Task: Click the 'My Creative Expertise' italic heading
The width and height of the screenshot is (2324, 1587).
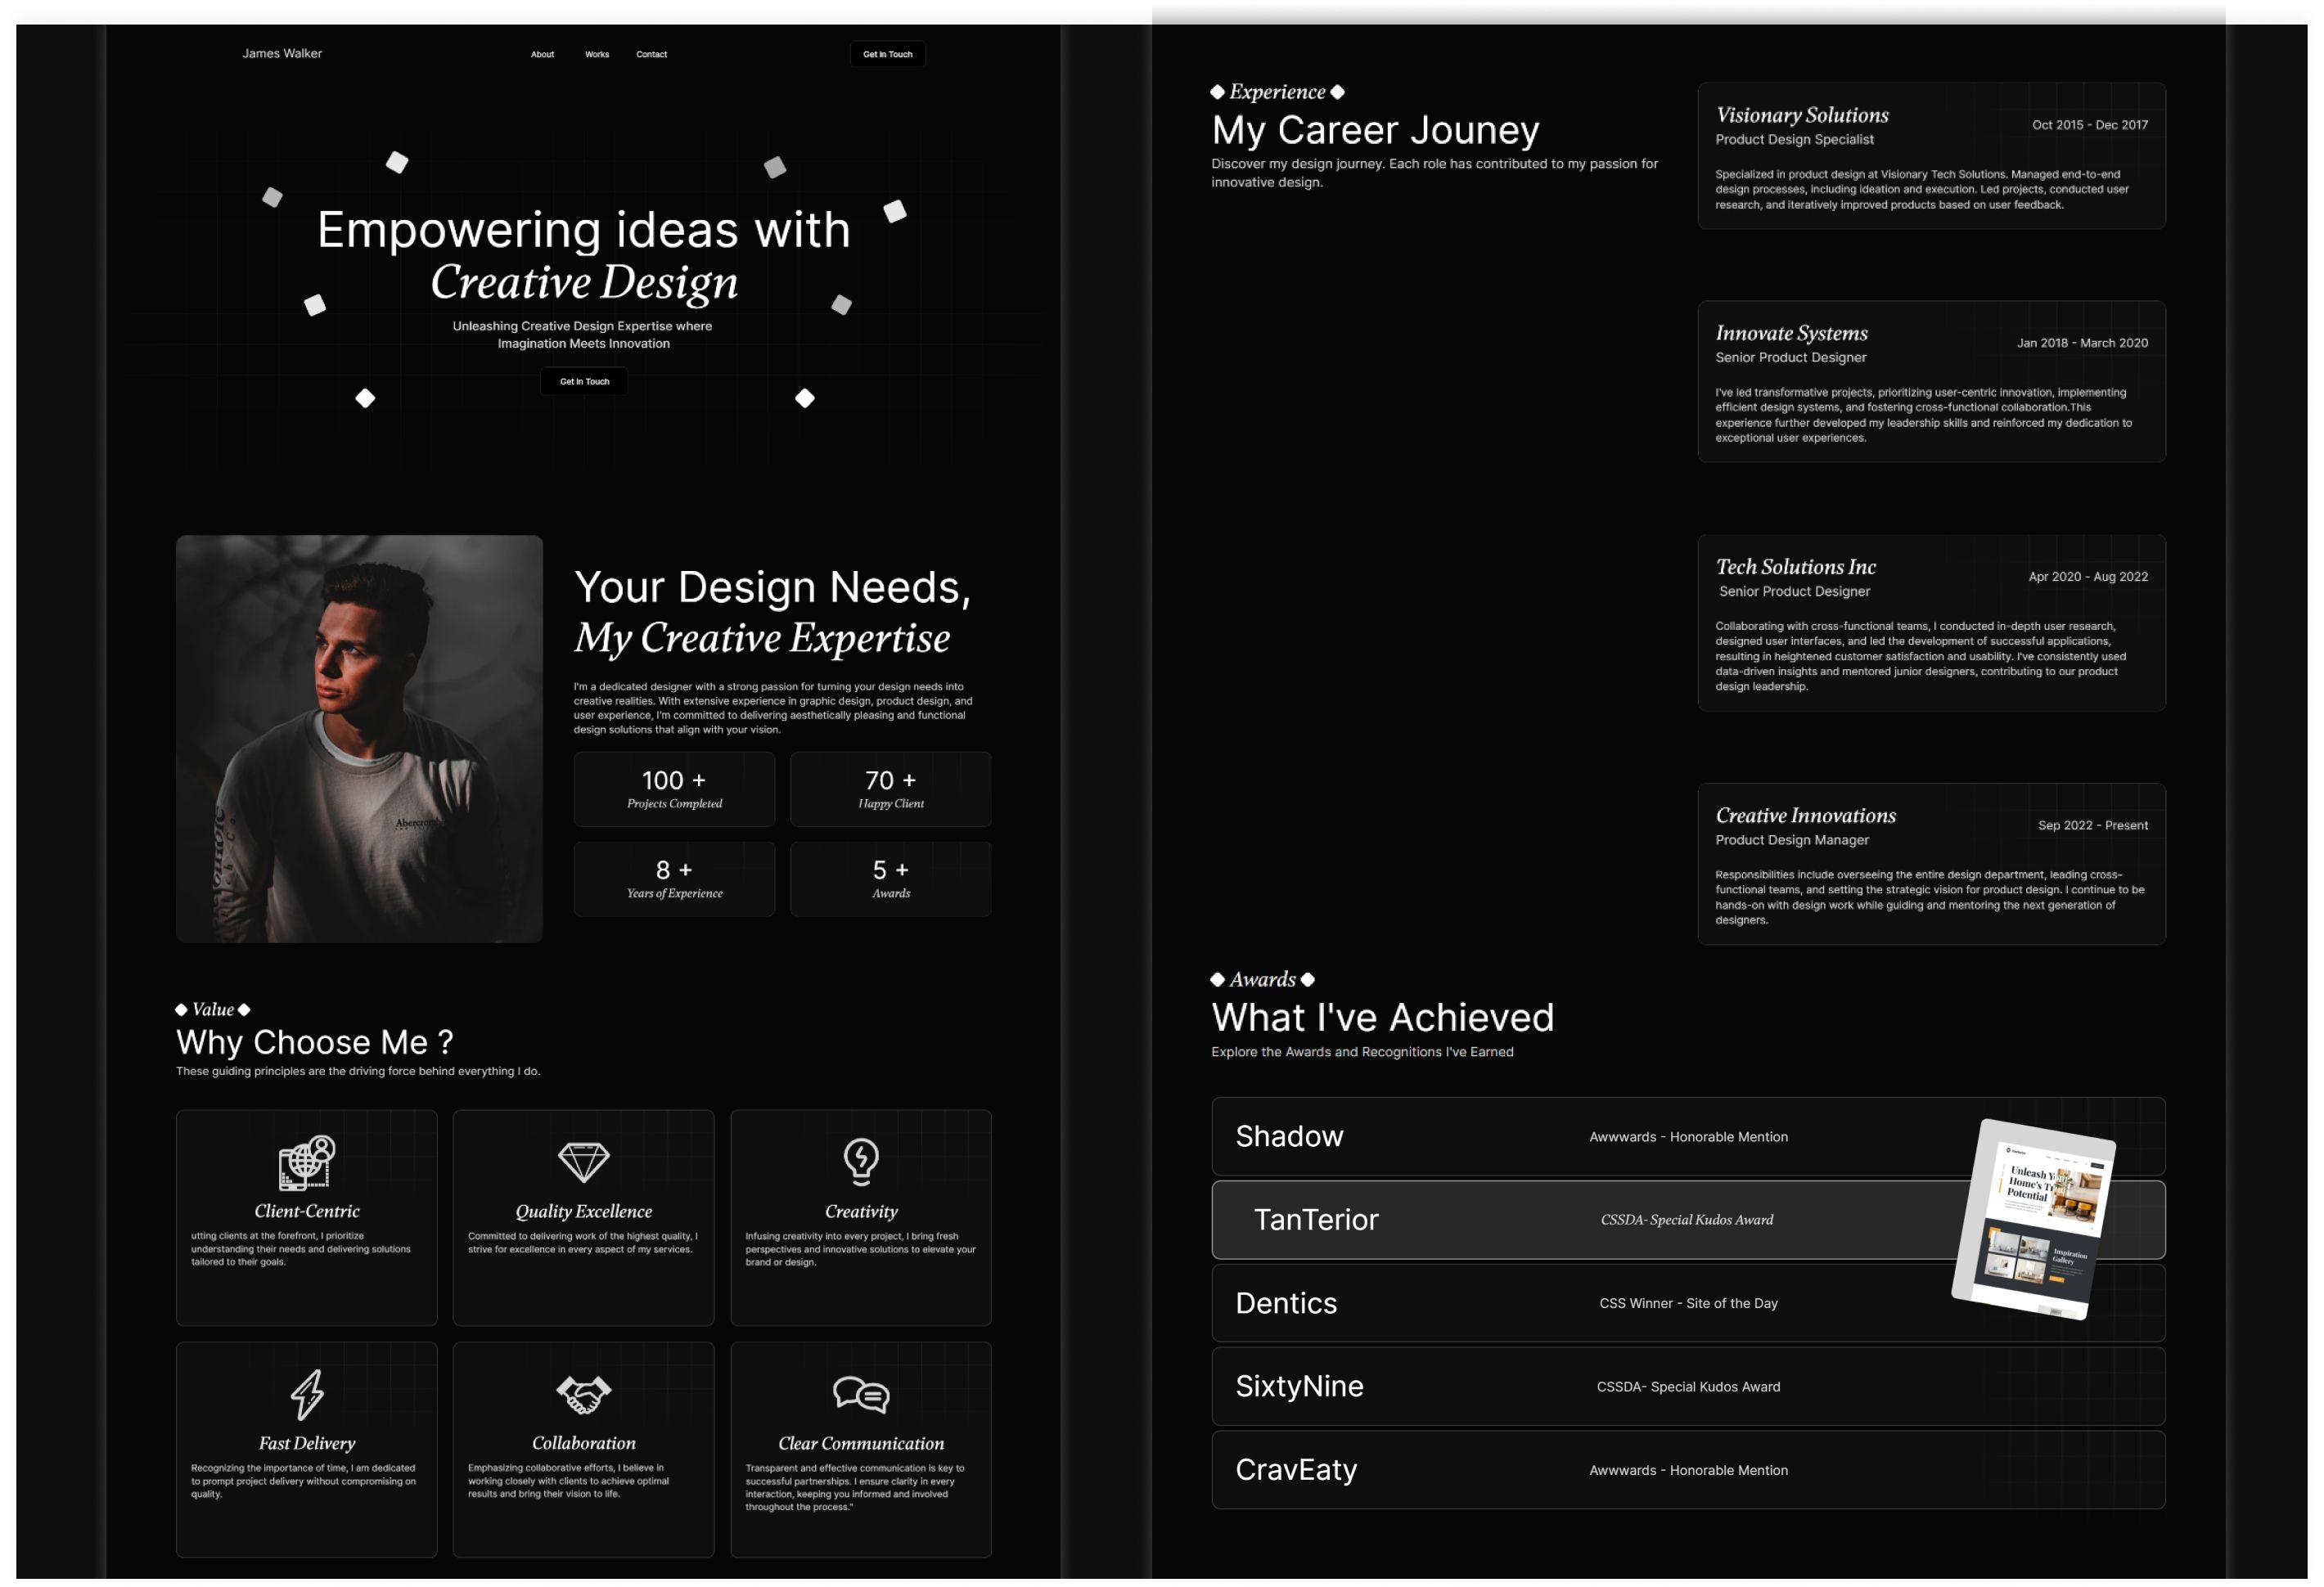Action: click(762, 637)
